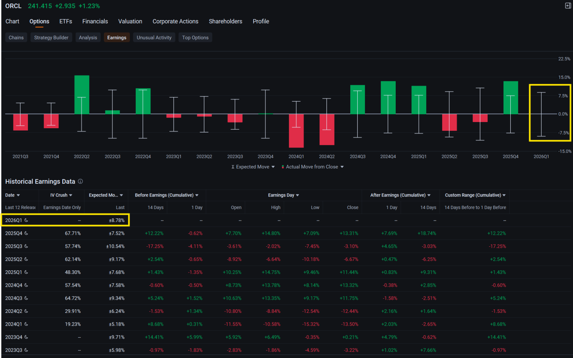Open the info tooltip beside Historical Earnings Data
Viewport: 573px width, 358px height.
(81, 182)
